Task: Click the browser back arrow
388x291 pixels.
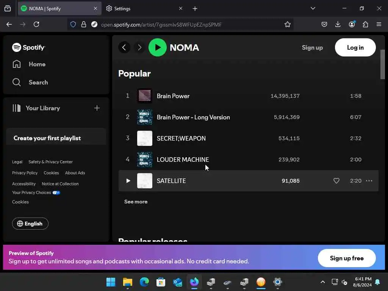Action: pyautogui.click(x=9, y=24)
